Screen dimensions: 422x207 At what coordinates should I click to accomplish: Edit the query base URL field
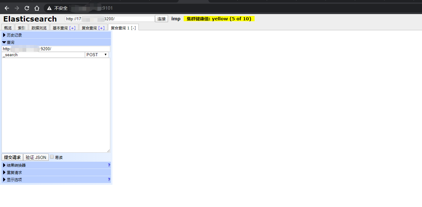click(56, 49)
